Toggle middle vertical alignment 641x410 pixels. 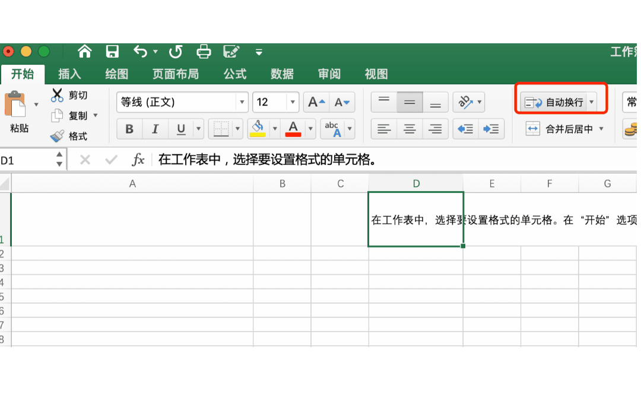coord(410,102)
